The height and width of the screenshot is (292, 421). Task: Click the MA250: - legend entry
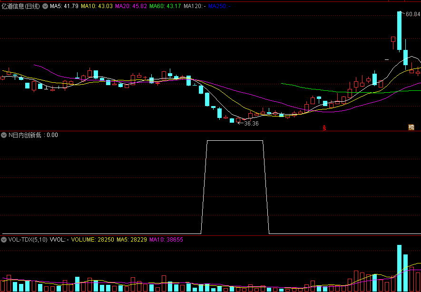point(219,6)
